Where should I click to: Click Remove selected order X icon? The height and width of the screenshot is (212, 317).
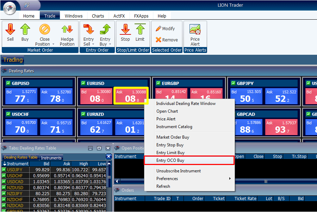[158, 40]
